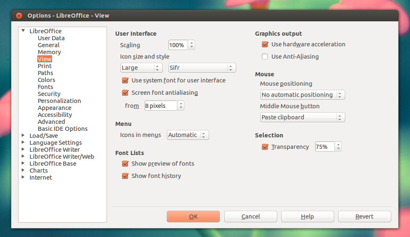Image resolution: width=410 pixels, height=237 pixels.
Task: Select the Accessibility options page
Action: tap(55, 114)
